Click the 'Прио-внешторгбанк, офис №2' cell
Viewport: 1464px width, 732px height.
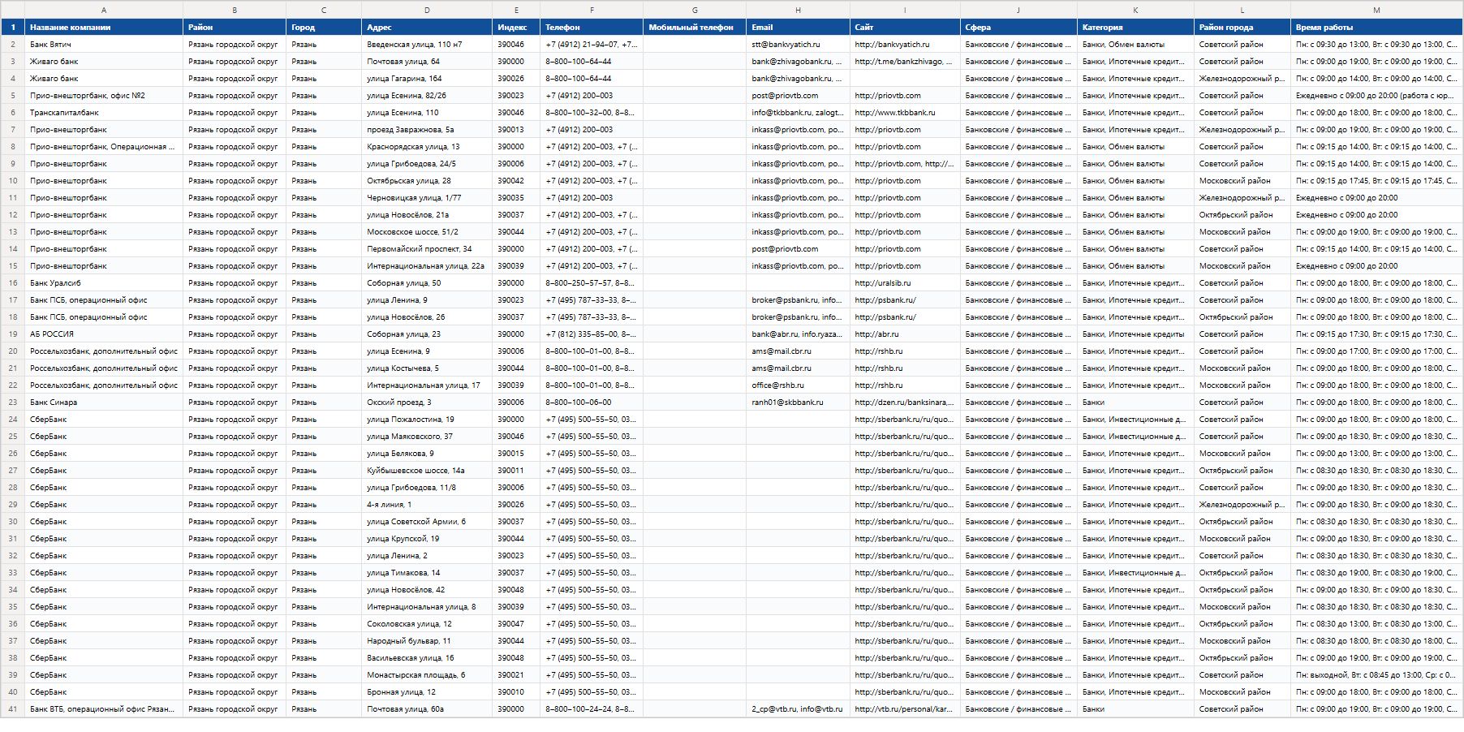104,95
